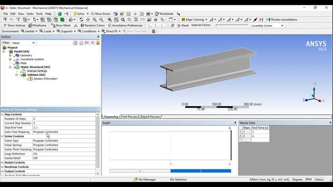Image resolution: width=333 pixels, height=187 pixels.
Task: Switch to the Print Preview tab
Action: click(130, 117)
